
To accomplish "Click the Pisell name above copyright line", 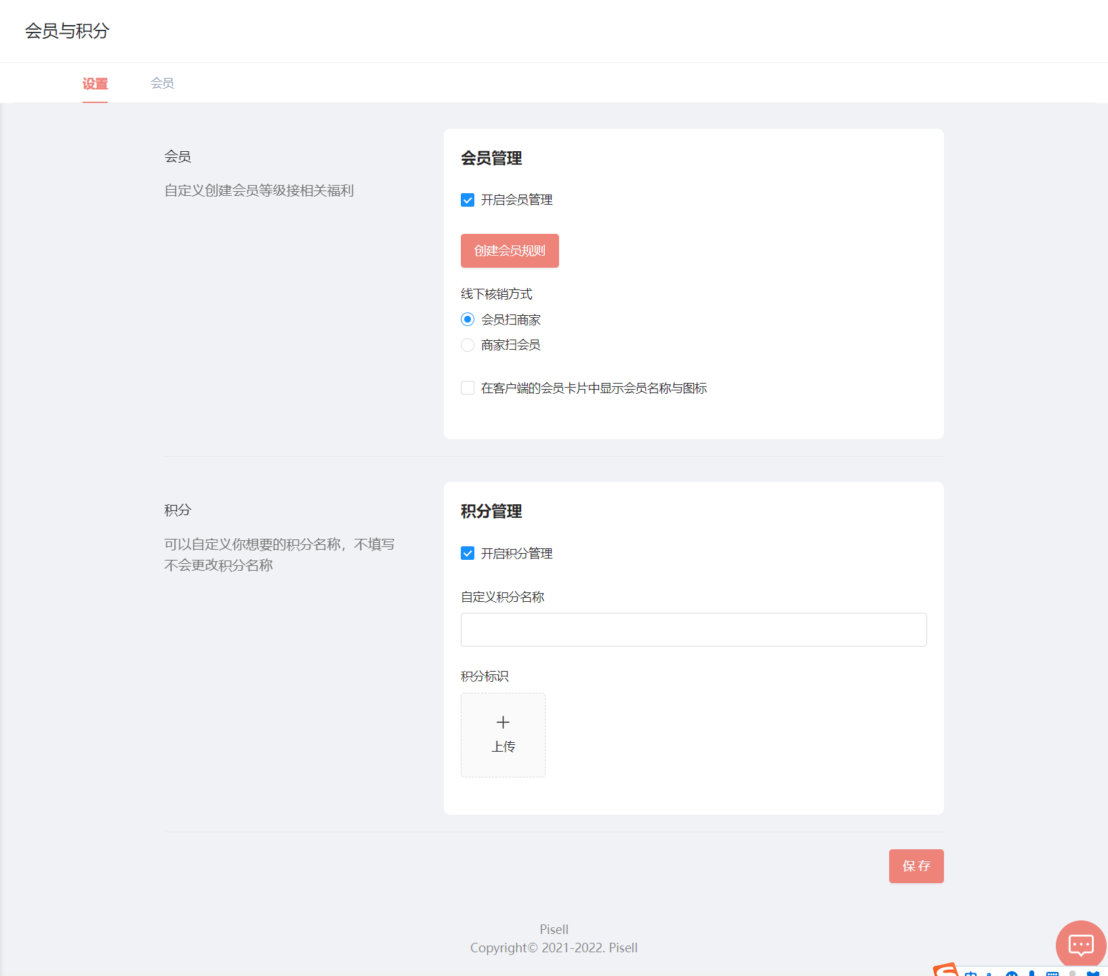I will [554, 929].
